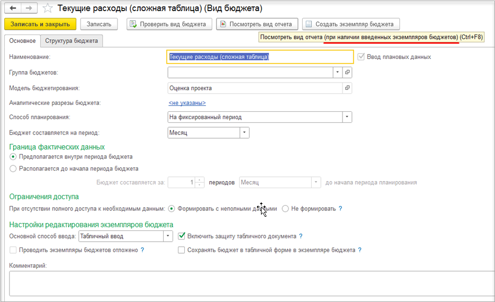Enable 'Сохранять бюджет в табличной форме' checkbox
Viewport: 495px width, 302px height.
tap(182, 250)
